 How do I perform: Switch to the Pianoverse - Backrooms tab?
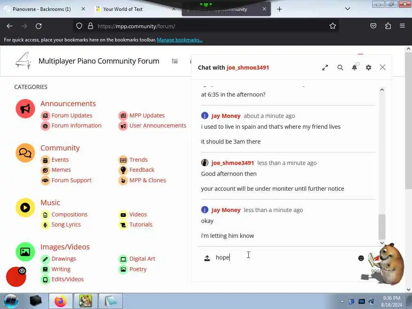(41, 9)
